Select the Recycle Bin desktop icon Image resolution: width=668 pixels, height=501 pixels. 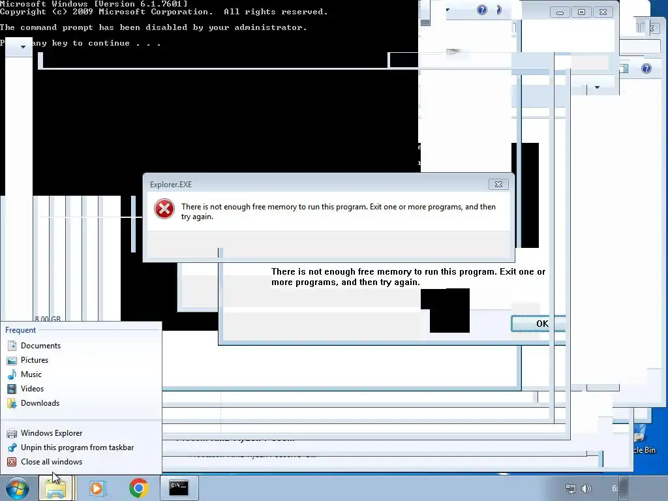click(x=643, y=439)
